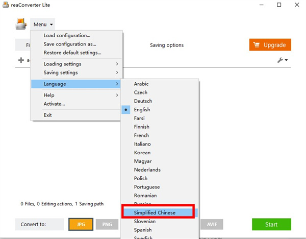Maximize the reaConverter Lite window
The image size is (306, 239).
(x=279, y=5)
